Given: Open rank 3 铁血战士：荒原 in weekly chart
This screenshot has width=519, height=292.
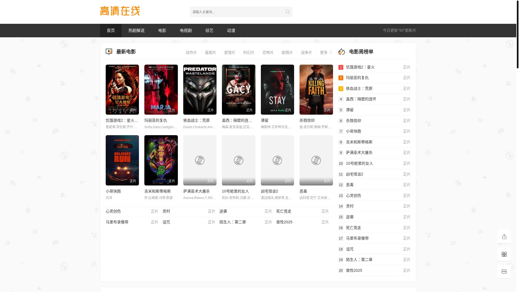Looking at the screenshot, I should click(374, 88).
